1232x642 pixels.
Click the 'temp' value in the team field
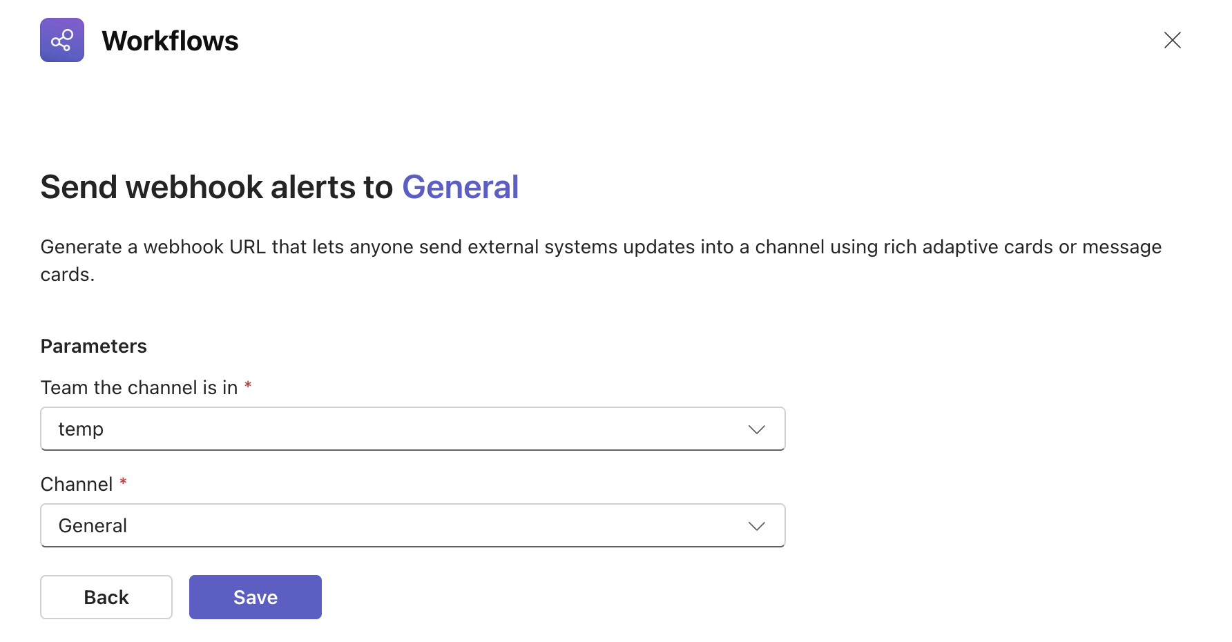coord(81,429)
